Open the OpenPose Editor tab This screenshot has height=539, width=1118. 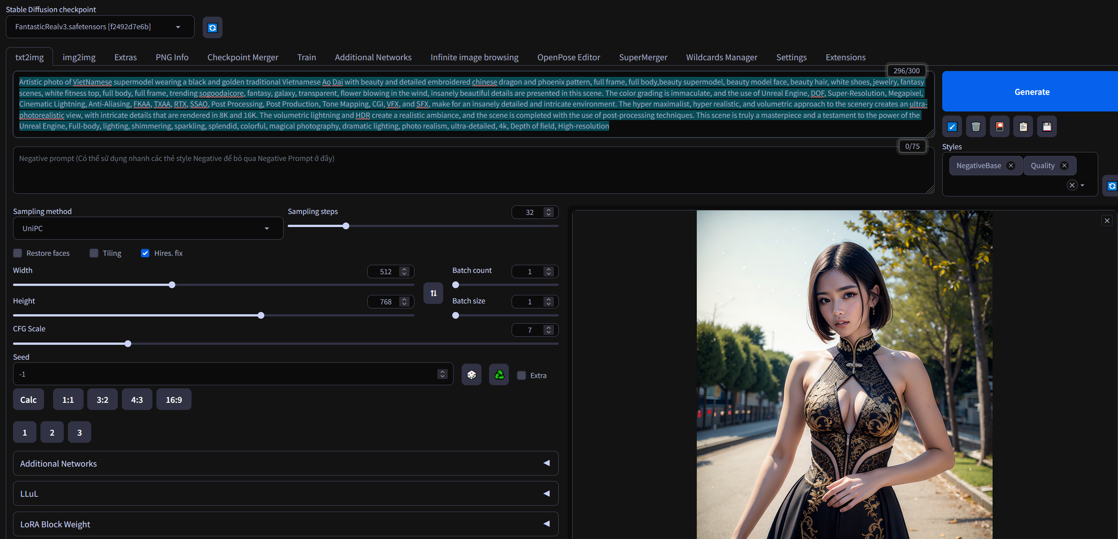coord(568,57)
